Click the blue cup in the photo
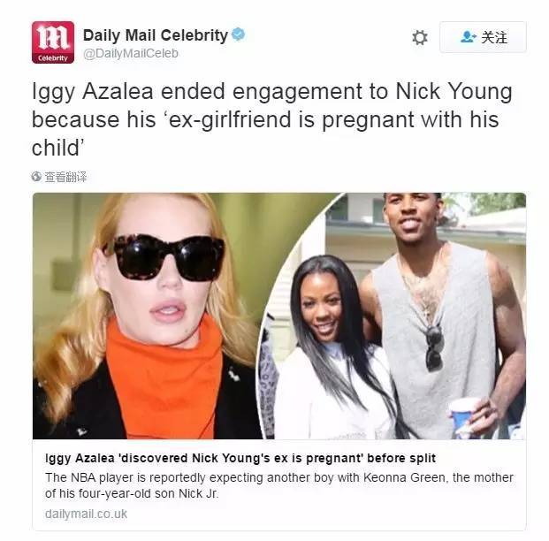The width and height of the screenshot is (549, 541). pyautogui.click(x=464, y=418)
